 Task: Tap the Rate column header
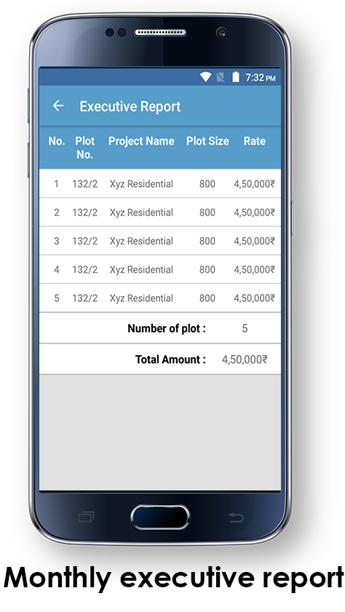(x=255, y=141)
